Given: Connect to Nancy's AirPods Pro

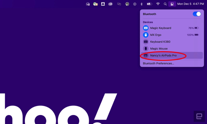Looking at the screenshot, I should pos(163,56).
